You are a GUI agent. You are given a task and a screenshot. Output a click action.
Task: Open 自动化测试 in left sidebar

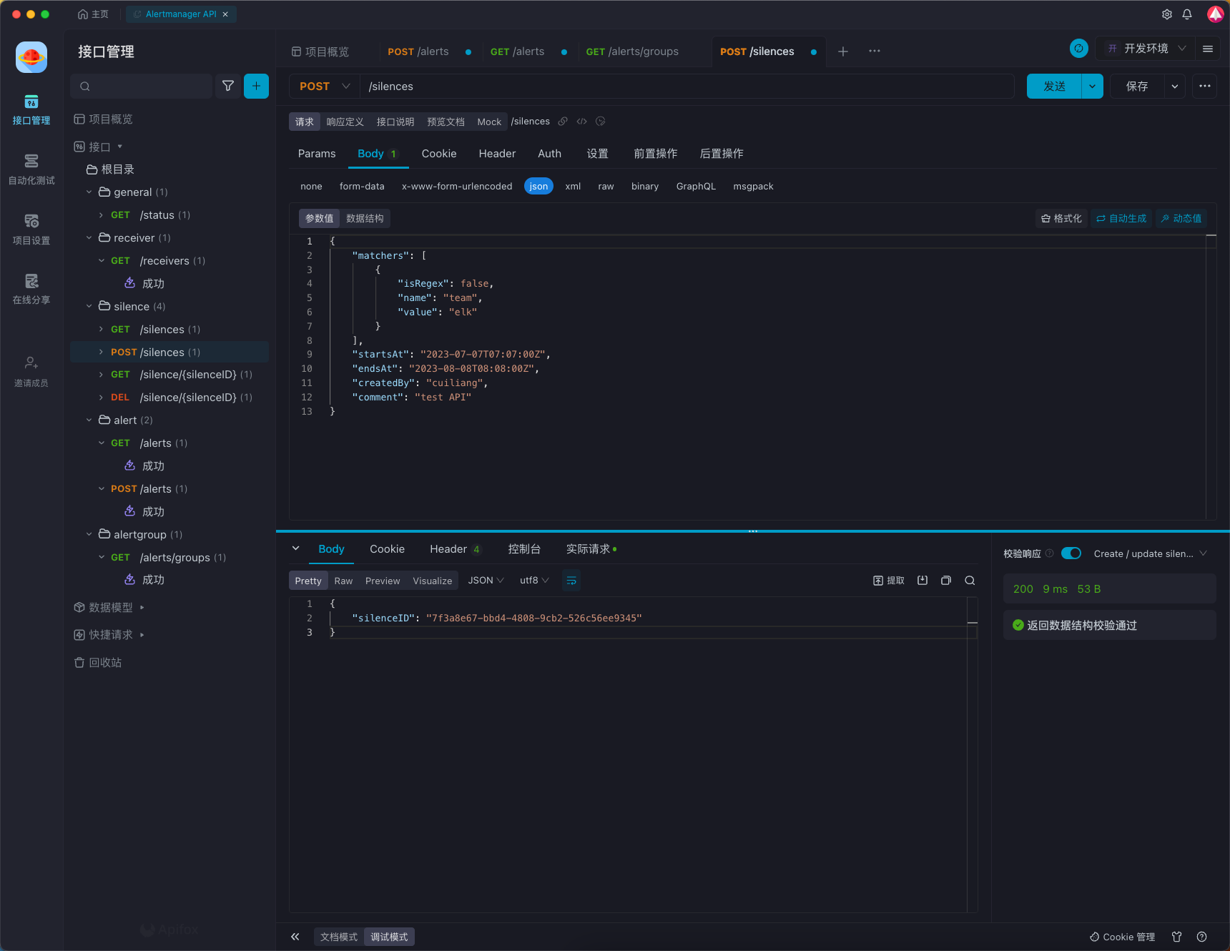pos(31,169)
